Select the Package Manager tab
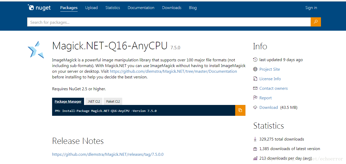Image resolution: width=346 pixels, height=164 pixels. [x=68, y=101]
